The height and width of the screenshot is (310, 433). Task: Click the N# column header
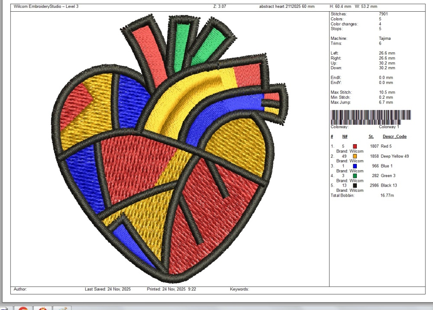pyautogui.click(x=345, y=137)
